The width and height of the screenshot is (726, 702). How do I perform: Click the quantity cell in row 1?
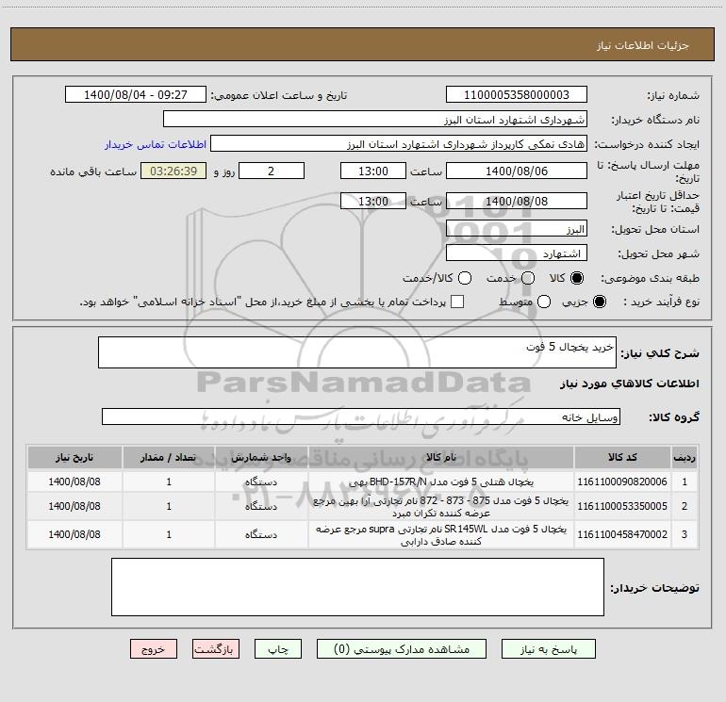169,482
